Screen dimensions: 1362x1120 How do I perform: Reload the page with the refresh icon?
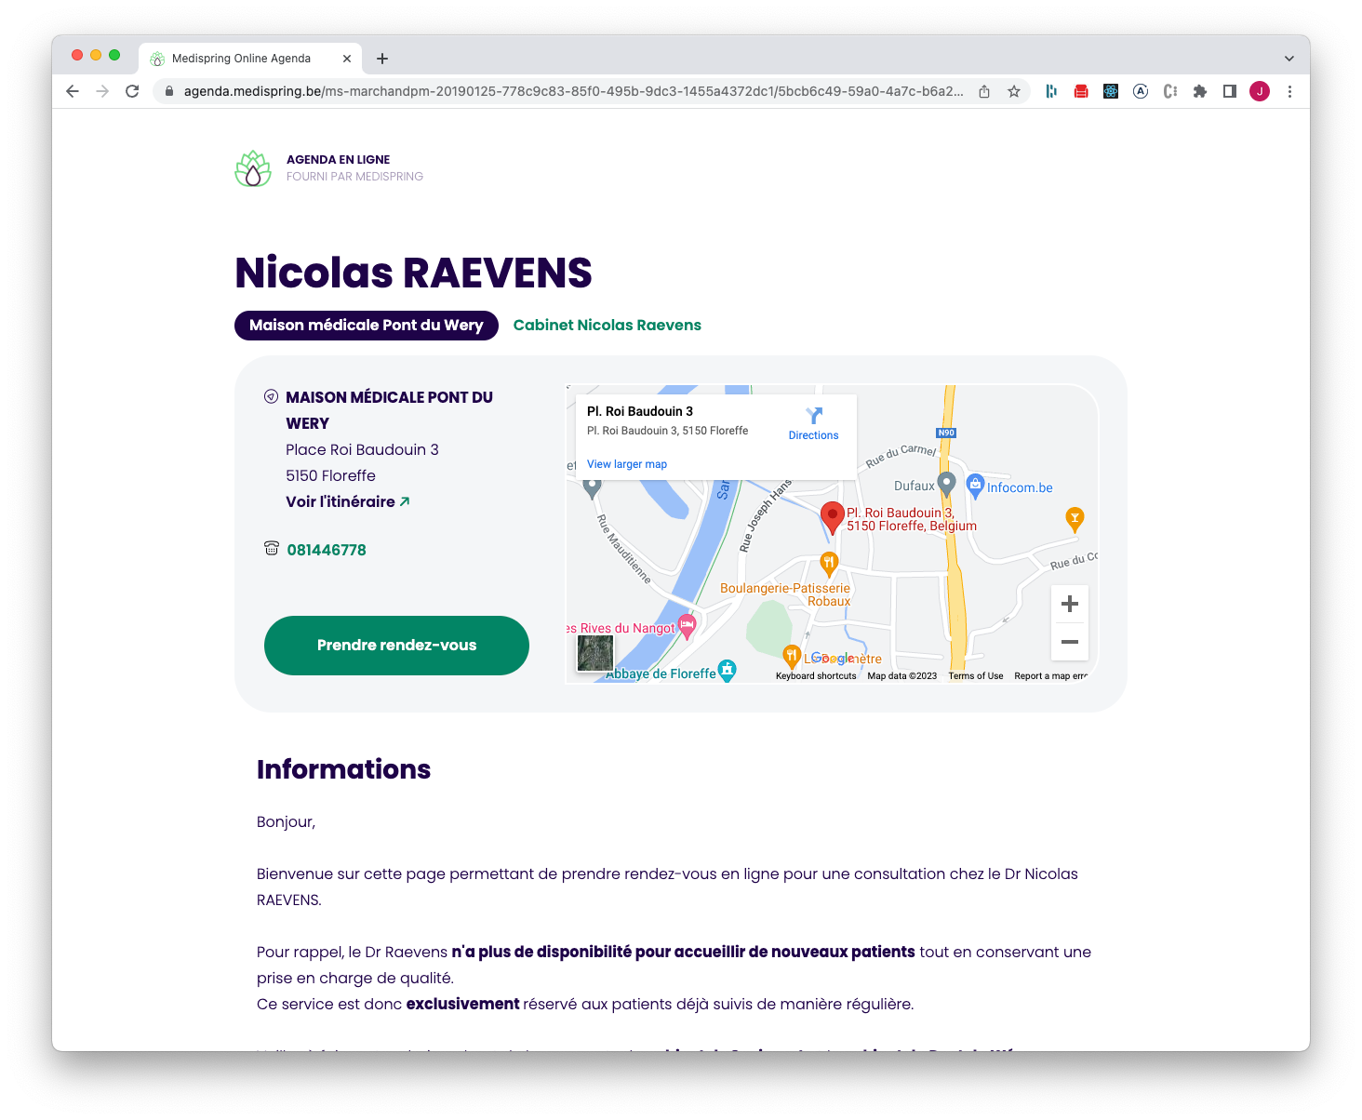point(132,91)
